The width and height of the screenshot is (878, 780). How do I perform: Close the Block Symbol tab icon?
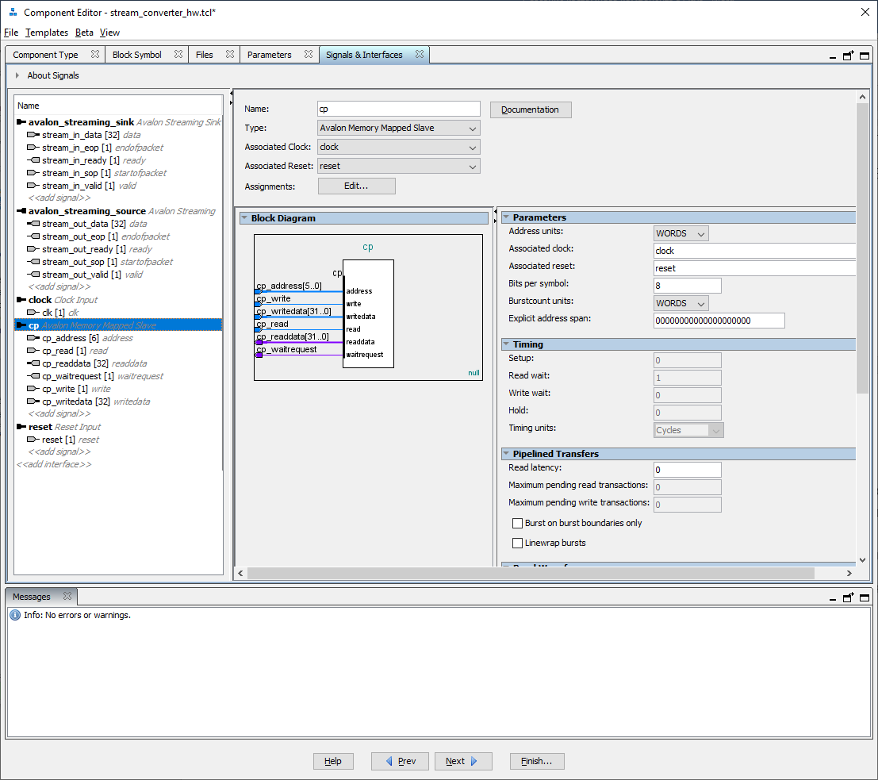pos(178,55)
